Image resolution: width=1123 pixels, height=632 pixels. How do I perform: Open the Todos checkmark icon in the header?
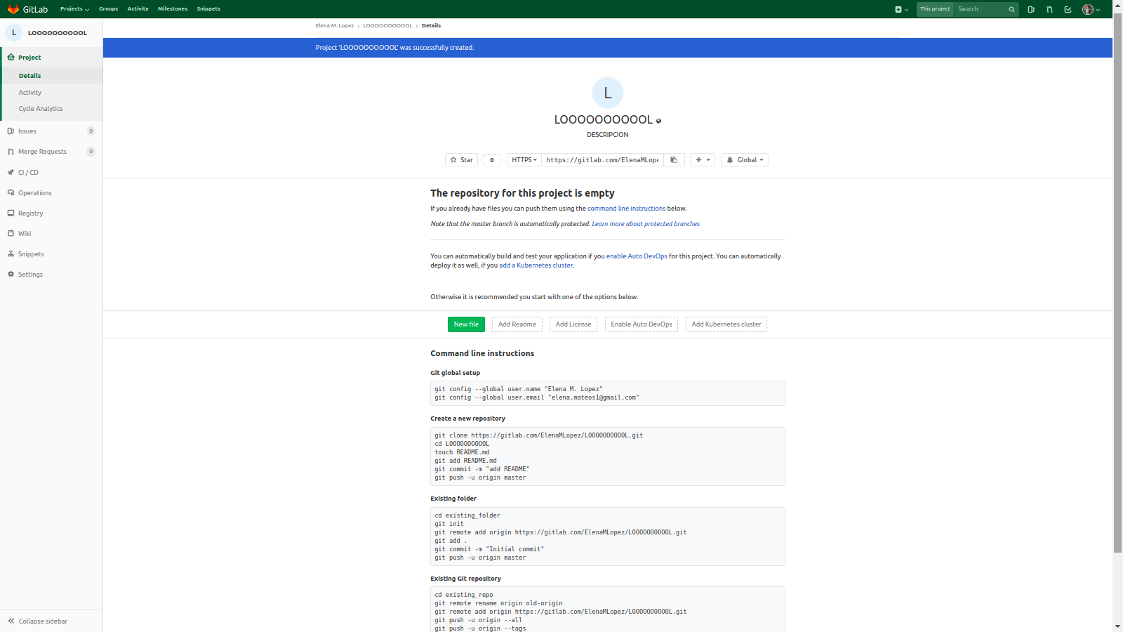coord(1068,9)
